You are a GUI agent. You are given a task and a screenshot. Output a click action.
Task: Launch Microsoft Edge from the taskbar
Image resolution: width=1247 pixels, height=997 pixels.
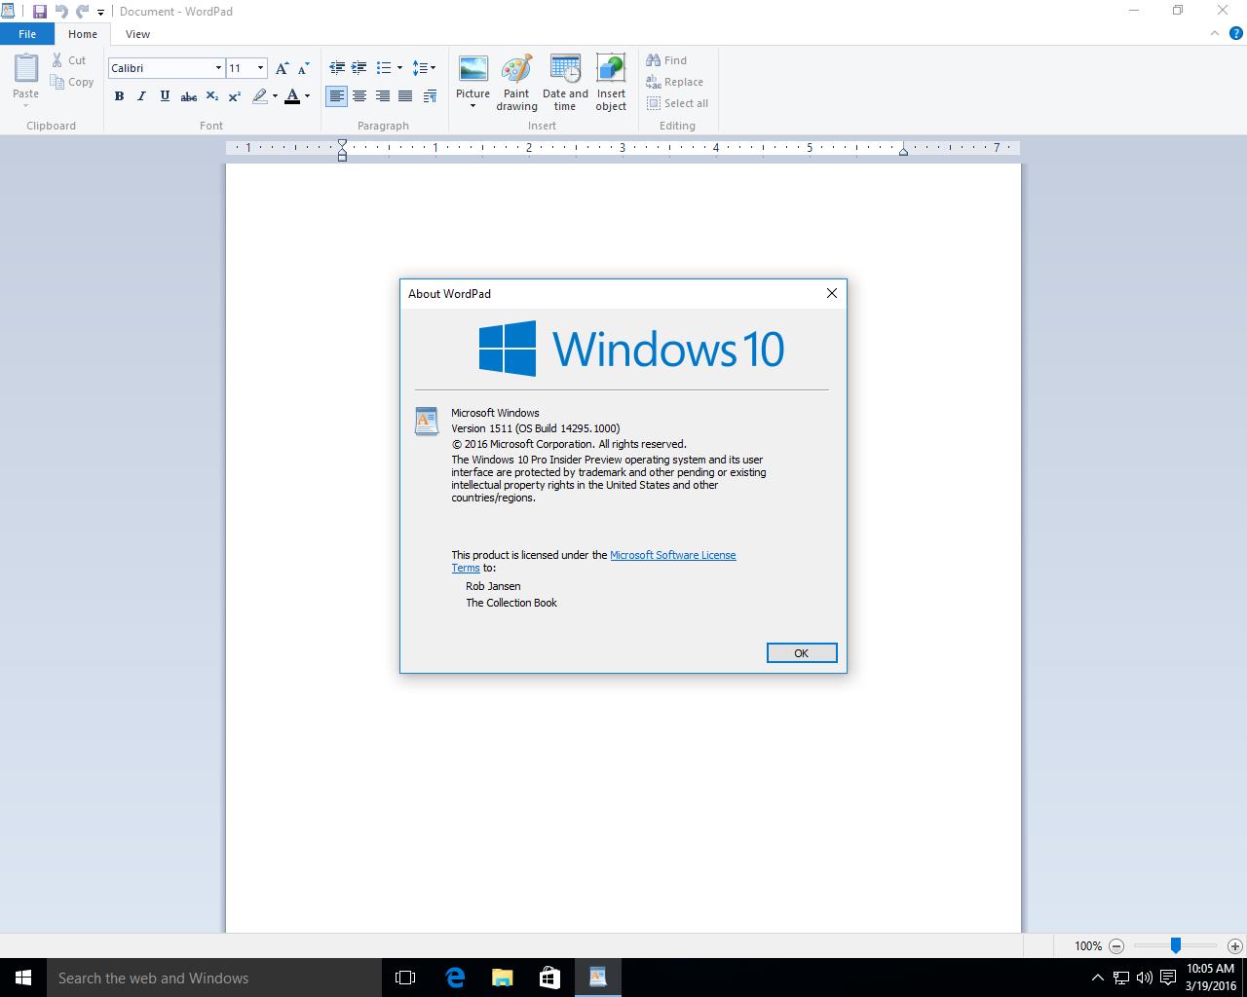[455, 978]
